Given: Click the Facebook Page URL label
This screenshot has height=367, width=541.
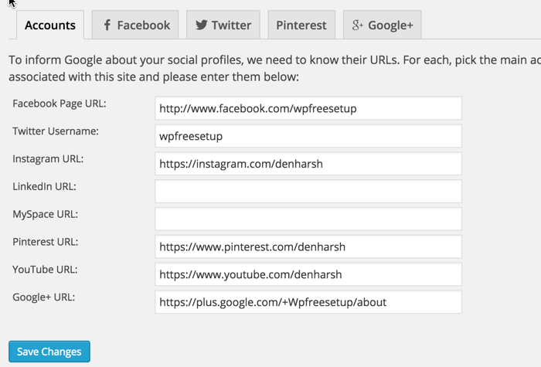Looking at the screenshot, I should [x=60, y=104].
